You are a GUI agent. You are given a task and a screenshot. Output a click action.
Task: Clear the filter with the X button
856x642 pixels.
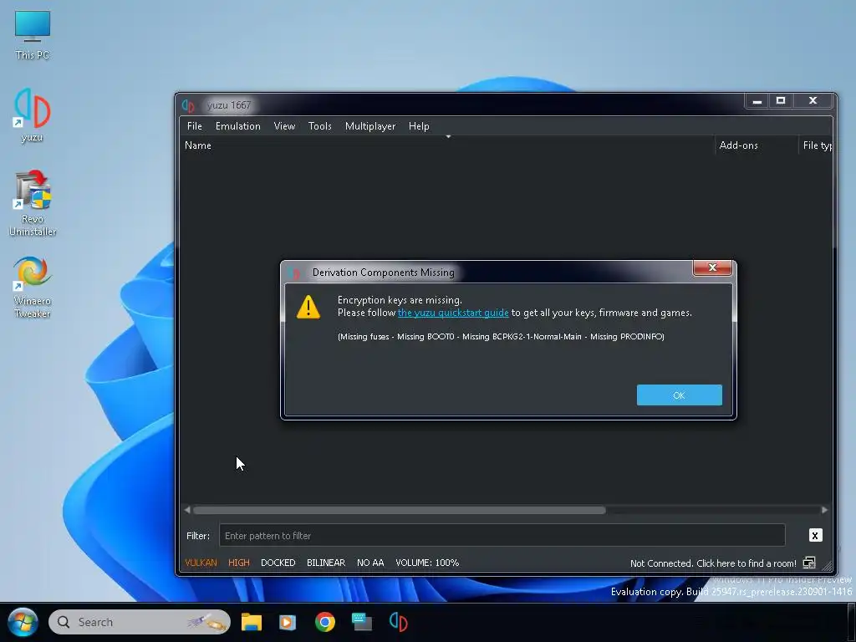click(815, 536)
